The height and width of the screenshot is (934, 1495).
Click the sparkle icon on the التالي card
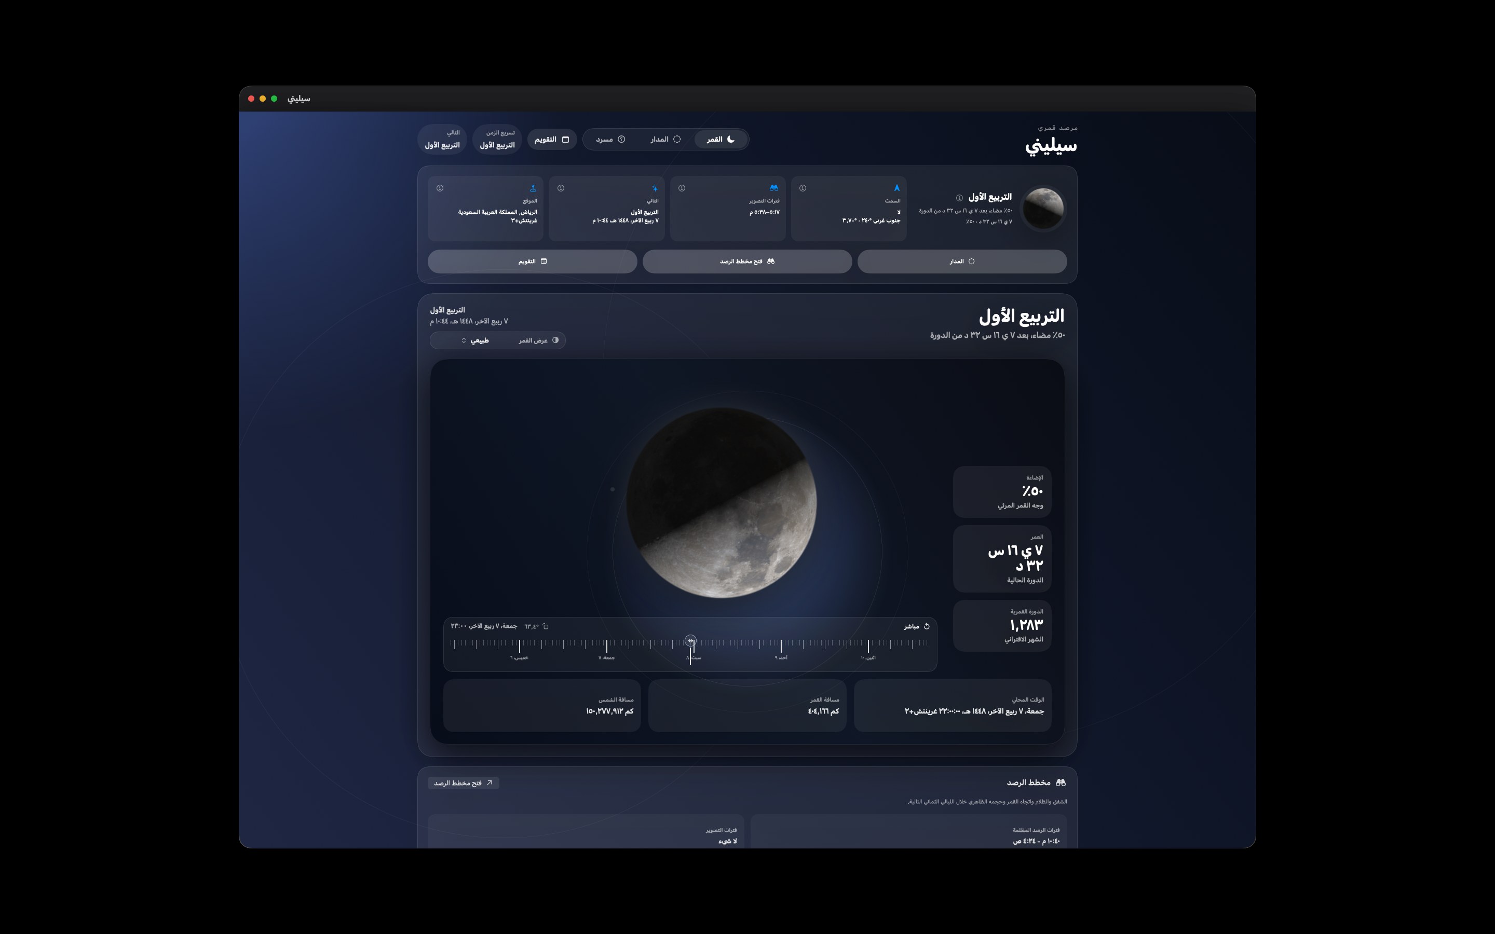(x=654, y=188)
